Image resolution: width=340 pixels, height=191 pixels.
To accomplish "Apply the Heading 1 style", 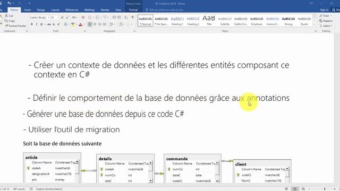I will pyautogui.click(x=177, y=21).
